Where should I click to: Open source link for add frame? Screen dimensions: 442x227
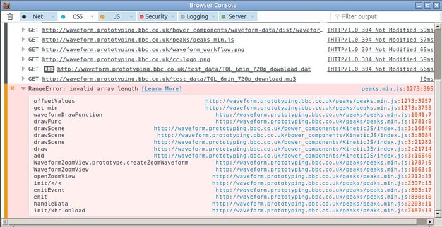tap(292, 156)
